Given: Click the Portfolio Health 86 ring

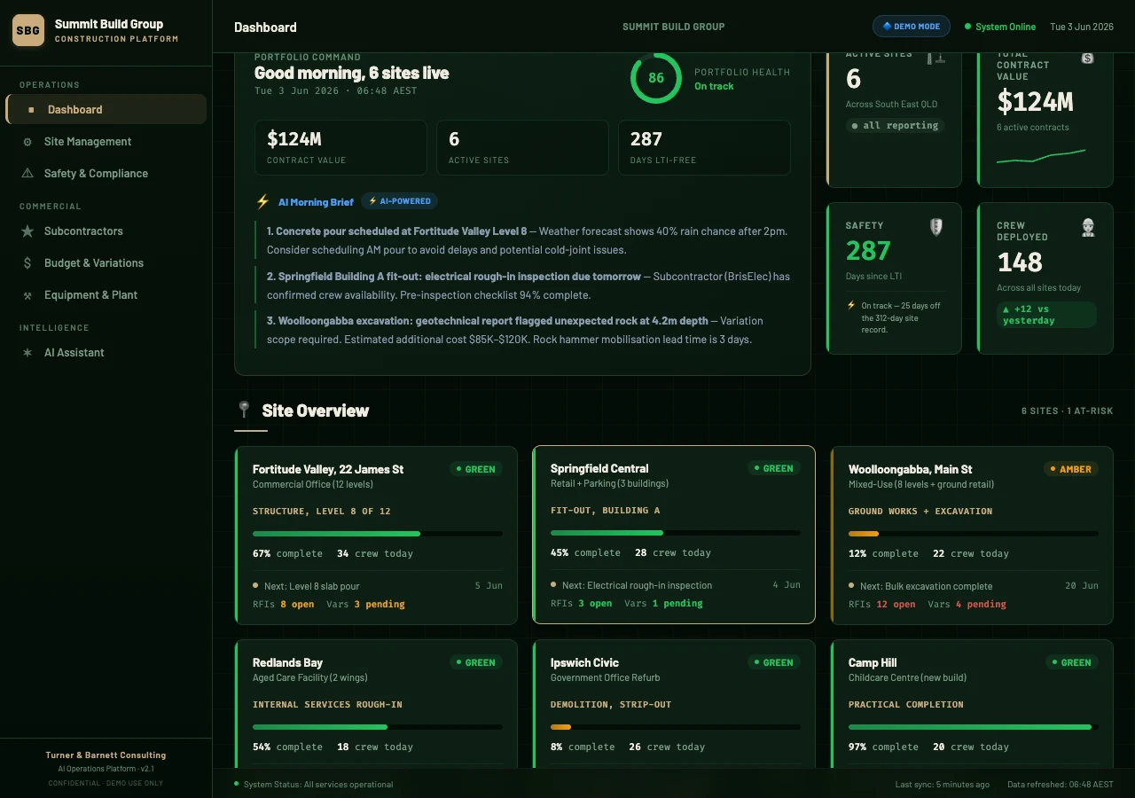Looking at the screenshot, I should 656,78.
